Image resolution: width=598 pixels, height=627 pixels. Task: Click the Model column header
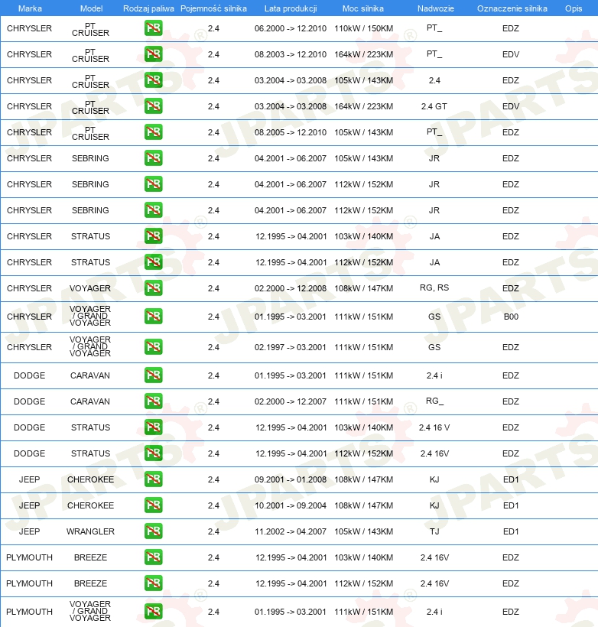click(x=91, y=8)
